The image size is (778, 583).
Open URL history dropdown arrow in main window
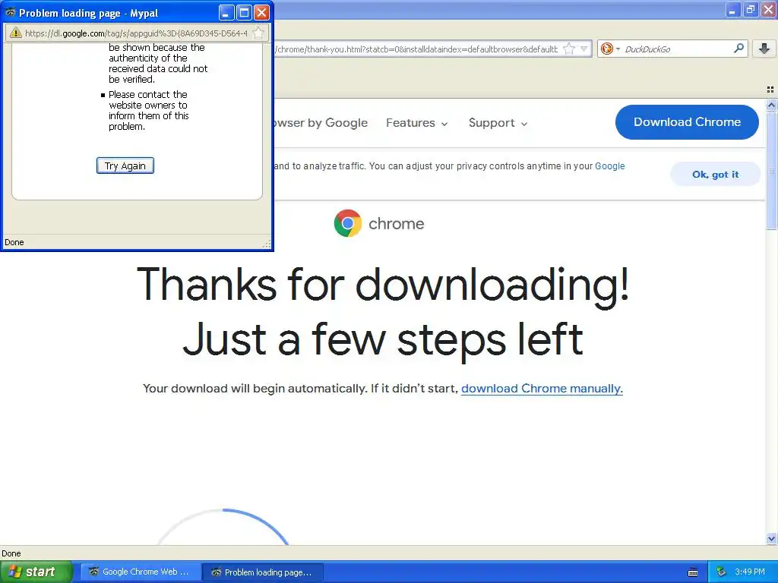[x=584, y=49]
